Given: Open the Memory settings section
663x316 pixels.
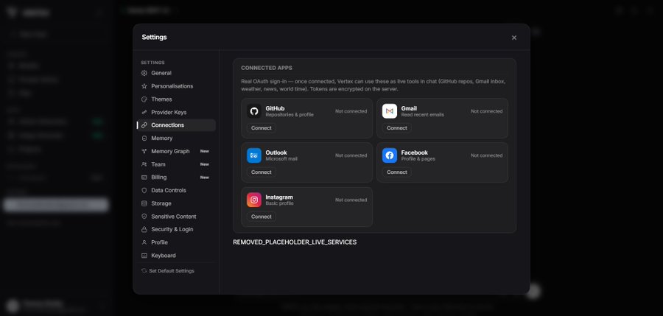Looking at the screenshot, I should tap(176, 138).
